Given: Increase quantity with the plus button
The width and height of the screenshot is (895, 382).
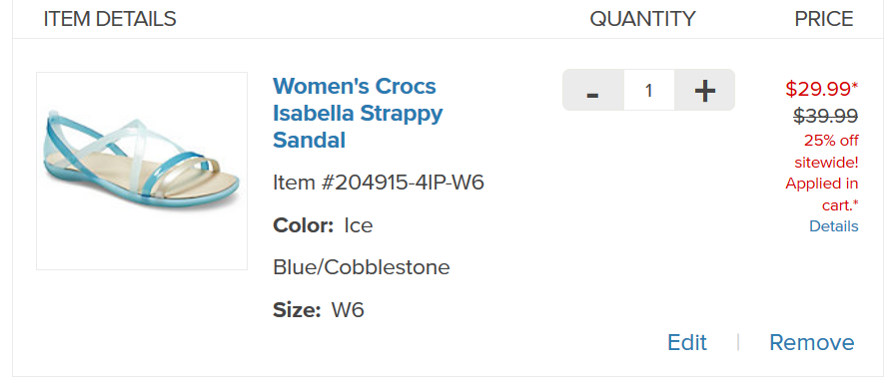Looking at the screenshot, I should [x=705, y=90].
